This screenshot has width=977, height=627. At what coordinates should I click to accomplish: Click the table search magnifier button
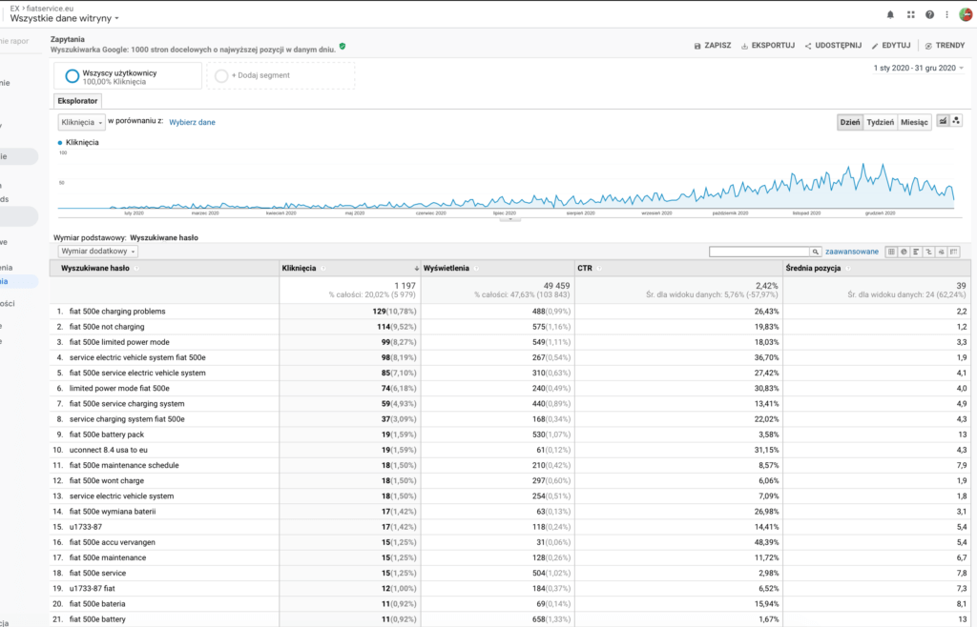[x=815, y=252]
